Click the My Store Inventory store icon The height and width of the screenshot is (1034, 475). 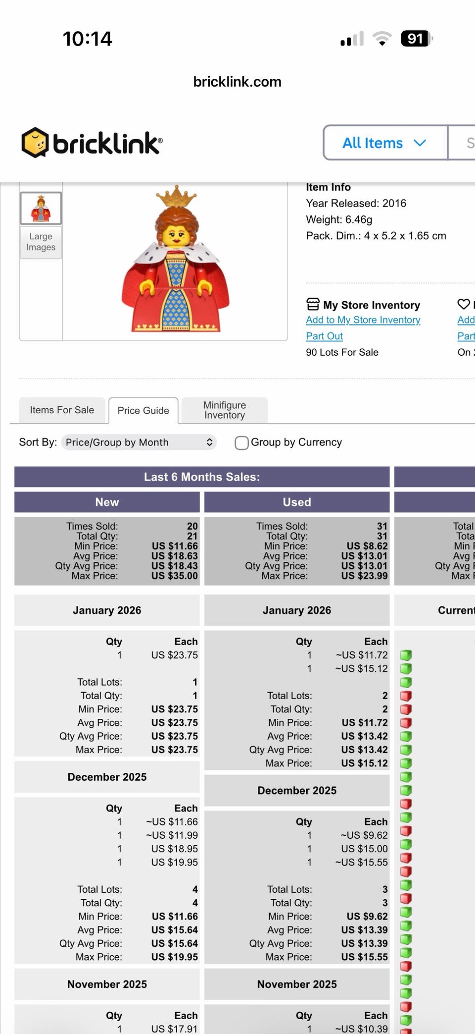[x=313, y=304]
